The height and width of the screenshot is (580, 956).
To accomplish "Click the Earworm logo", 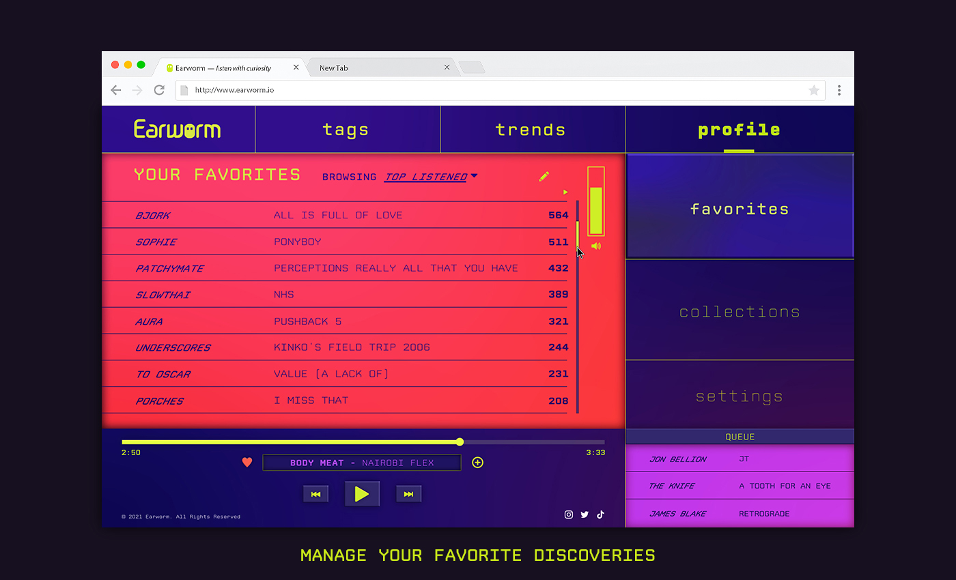I will tap(178, 129).
